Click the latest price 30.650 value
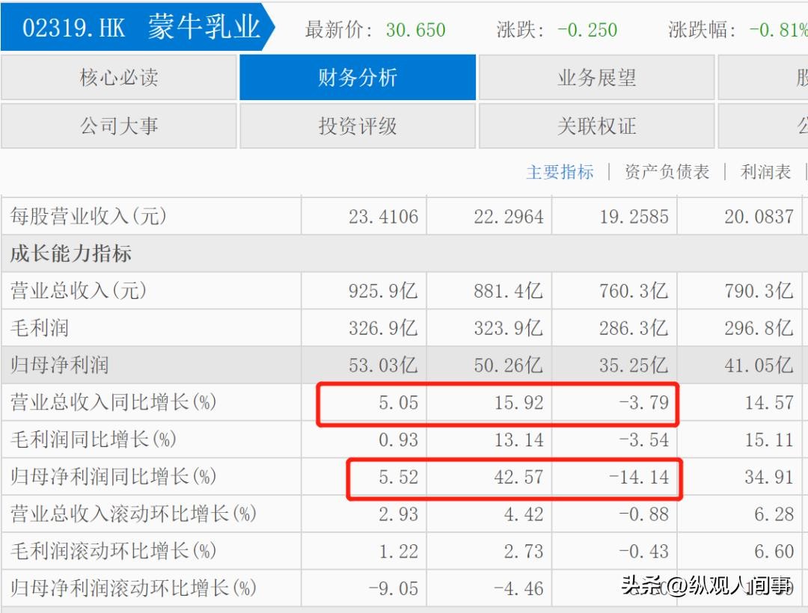Image resolution: width=808 pixels, height=613 pixels. [415, 30]
